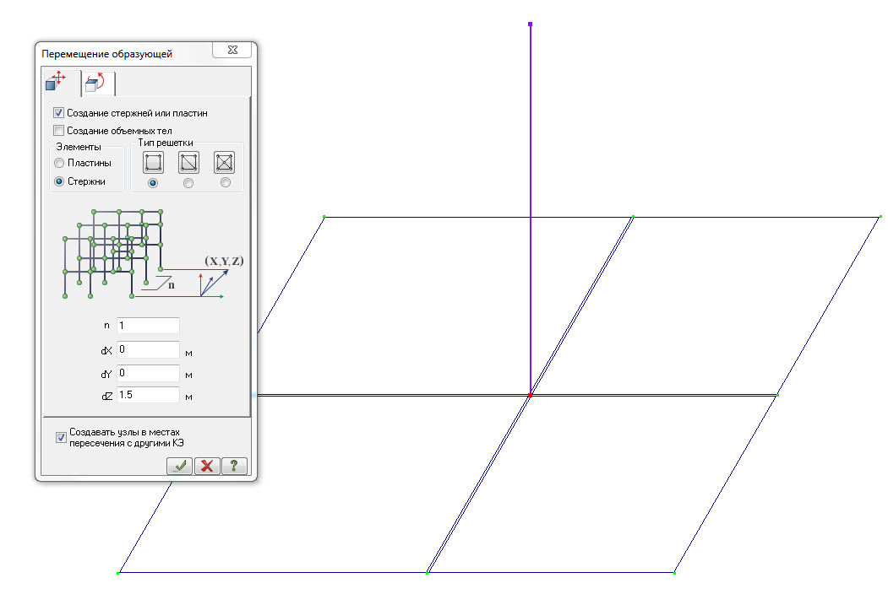Choose the radio under plain square lattice
This screenshot has width=888, height=594.
click(152, 183)
